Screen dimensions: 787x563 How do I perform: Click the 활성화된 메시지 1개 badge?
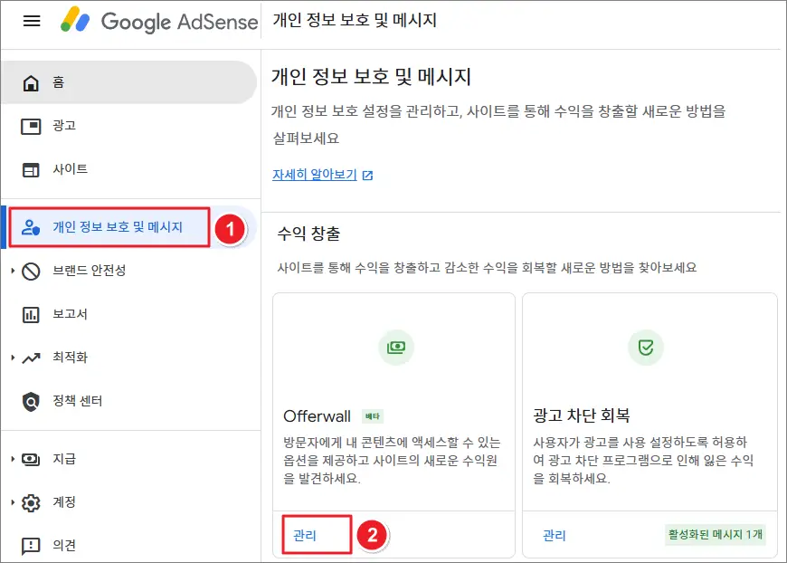715,534
